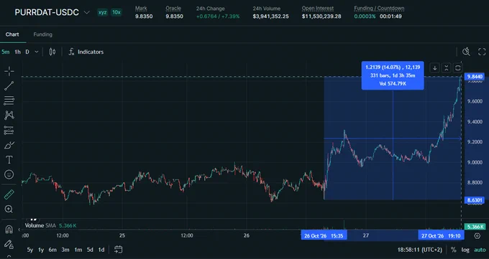
Task: Toggle stay in drawing mode pencil-lock
Action: [x=9, y=245]
